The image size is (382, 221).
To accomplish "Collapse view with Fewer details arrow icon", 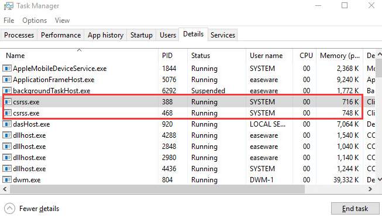I will tap(9, 209).
